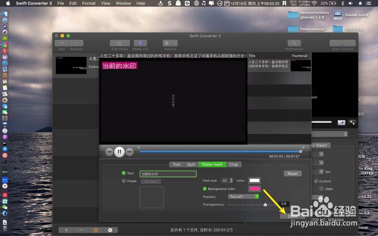Image resolution: width=378 pixels, height=236 pixels.
Task: Select the Image watermark radio button
Action: tap(124, 181)
